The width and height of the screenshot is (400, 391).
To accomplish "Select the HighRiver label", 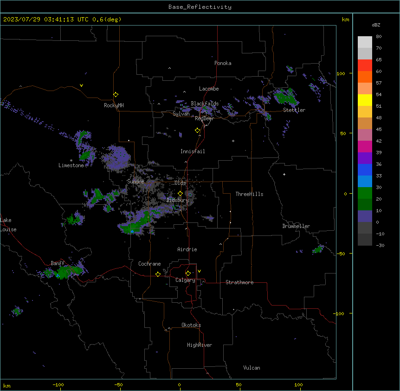I will click(x=200, y=345).
